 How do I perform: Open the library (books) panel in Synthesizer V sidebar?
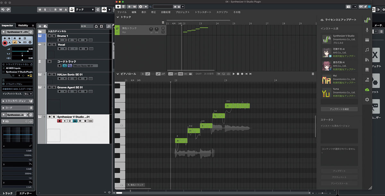click(x=367, y=60)
